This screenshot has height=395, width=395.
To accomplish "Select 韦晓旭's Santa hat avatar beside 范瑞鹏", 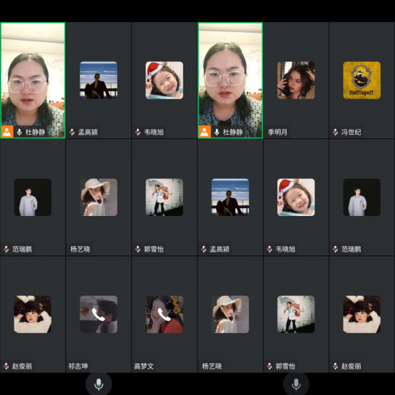I will 296,197.
